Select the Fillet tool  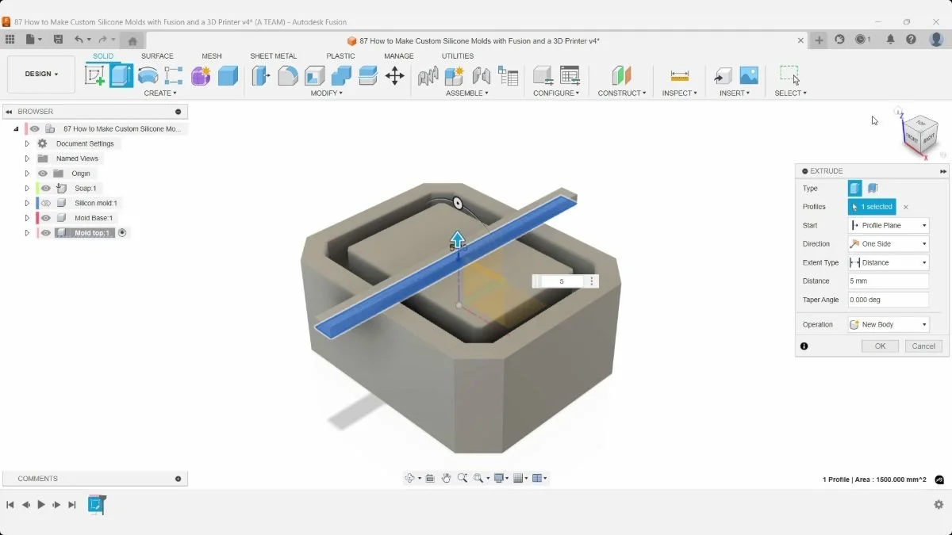click(x=288, y=75)
